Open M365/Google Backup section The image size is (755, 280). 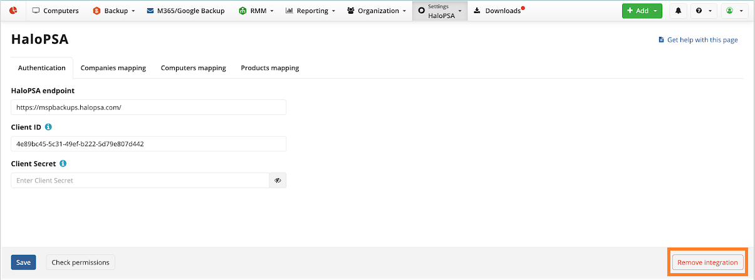point(185,11)
